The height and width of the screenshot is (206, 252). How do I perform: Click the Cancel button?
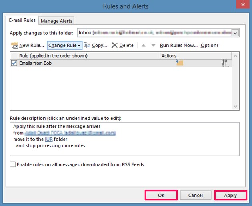(x=196, y=195)
